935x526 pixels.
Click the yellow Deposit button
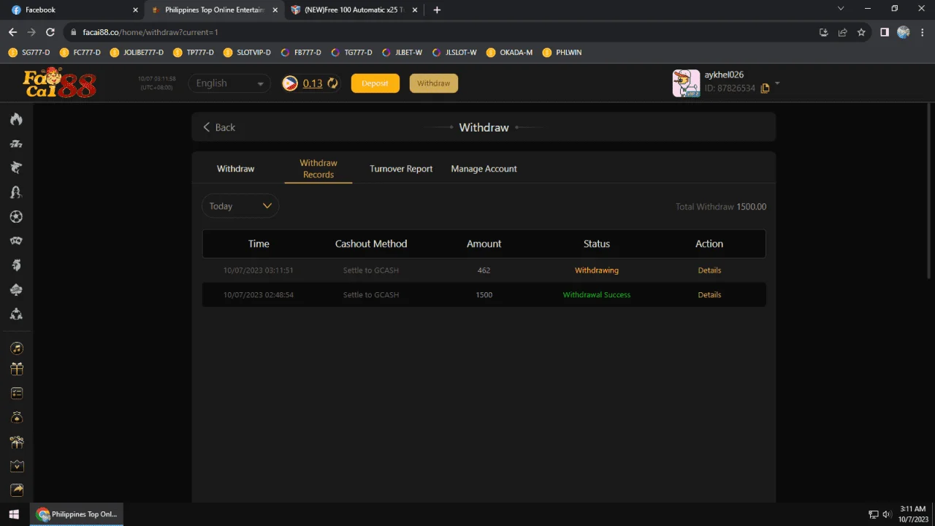coord(375,83)
